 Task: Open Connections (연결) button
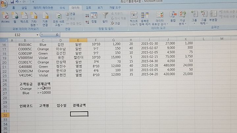click(x=70, y=14)
